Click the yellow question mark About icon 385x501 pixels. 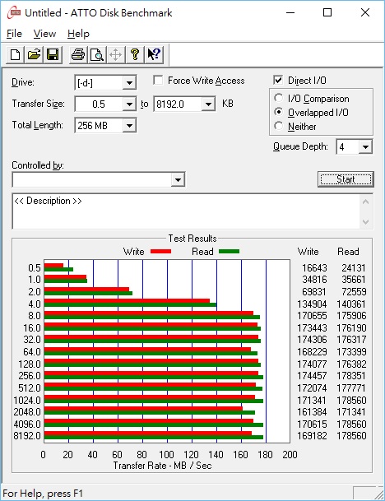[x=135, y=54]
